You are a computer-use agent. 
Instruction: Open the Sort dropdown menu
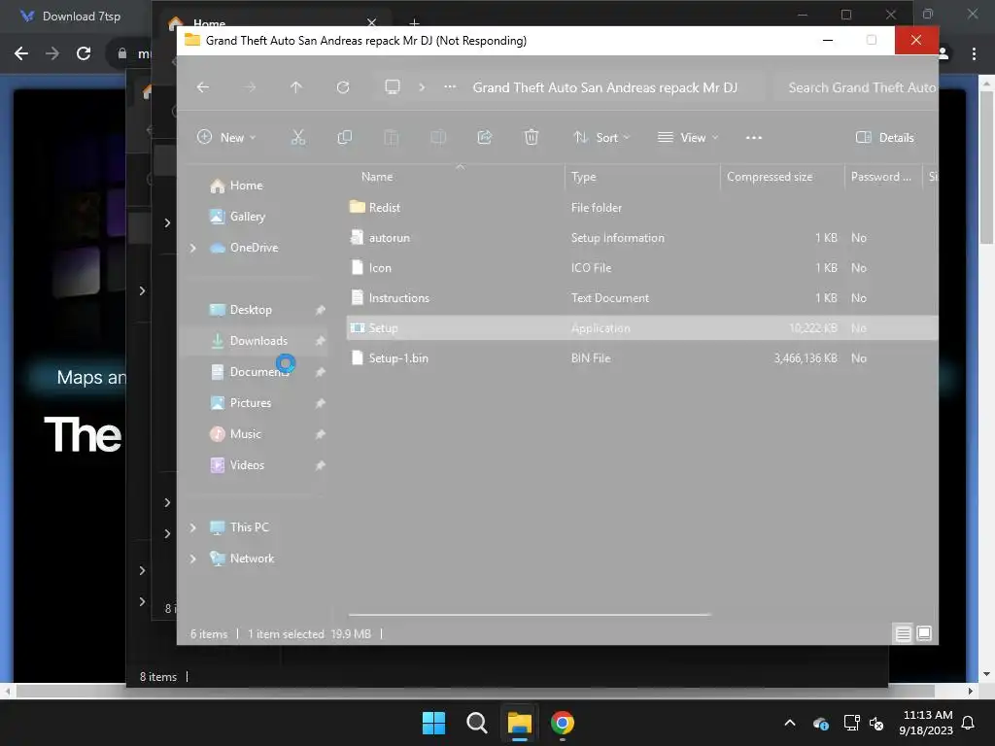[x=601, y=138]
